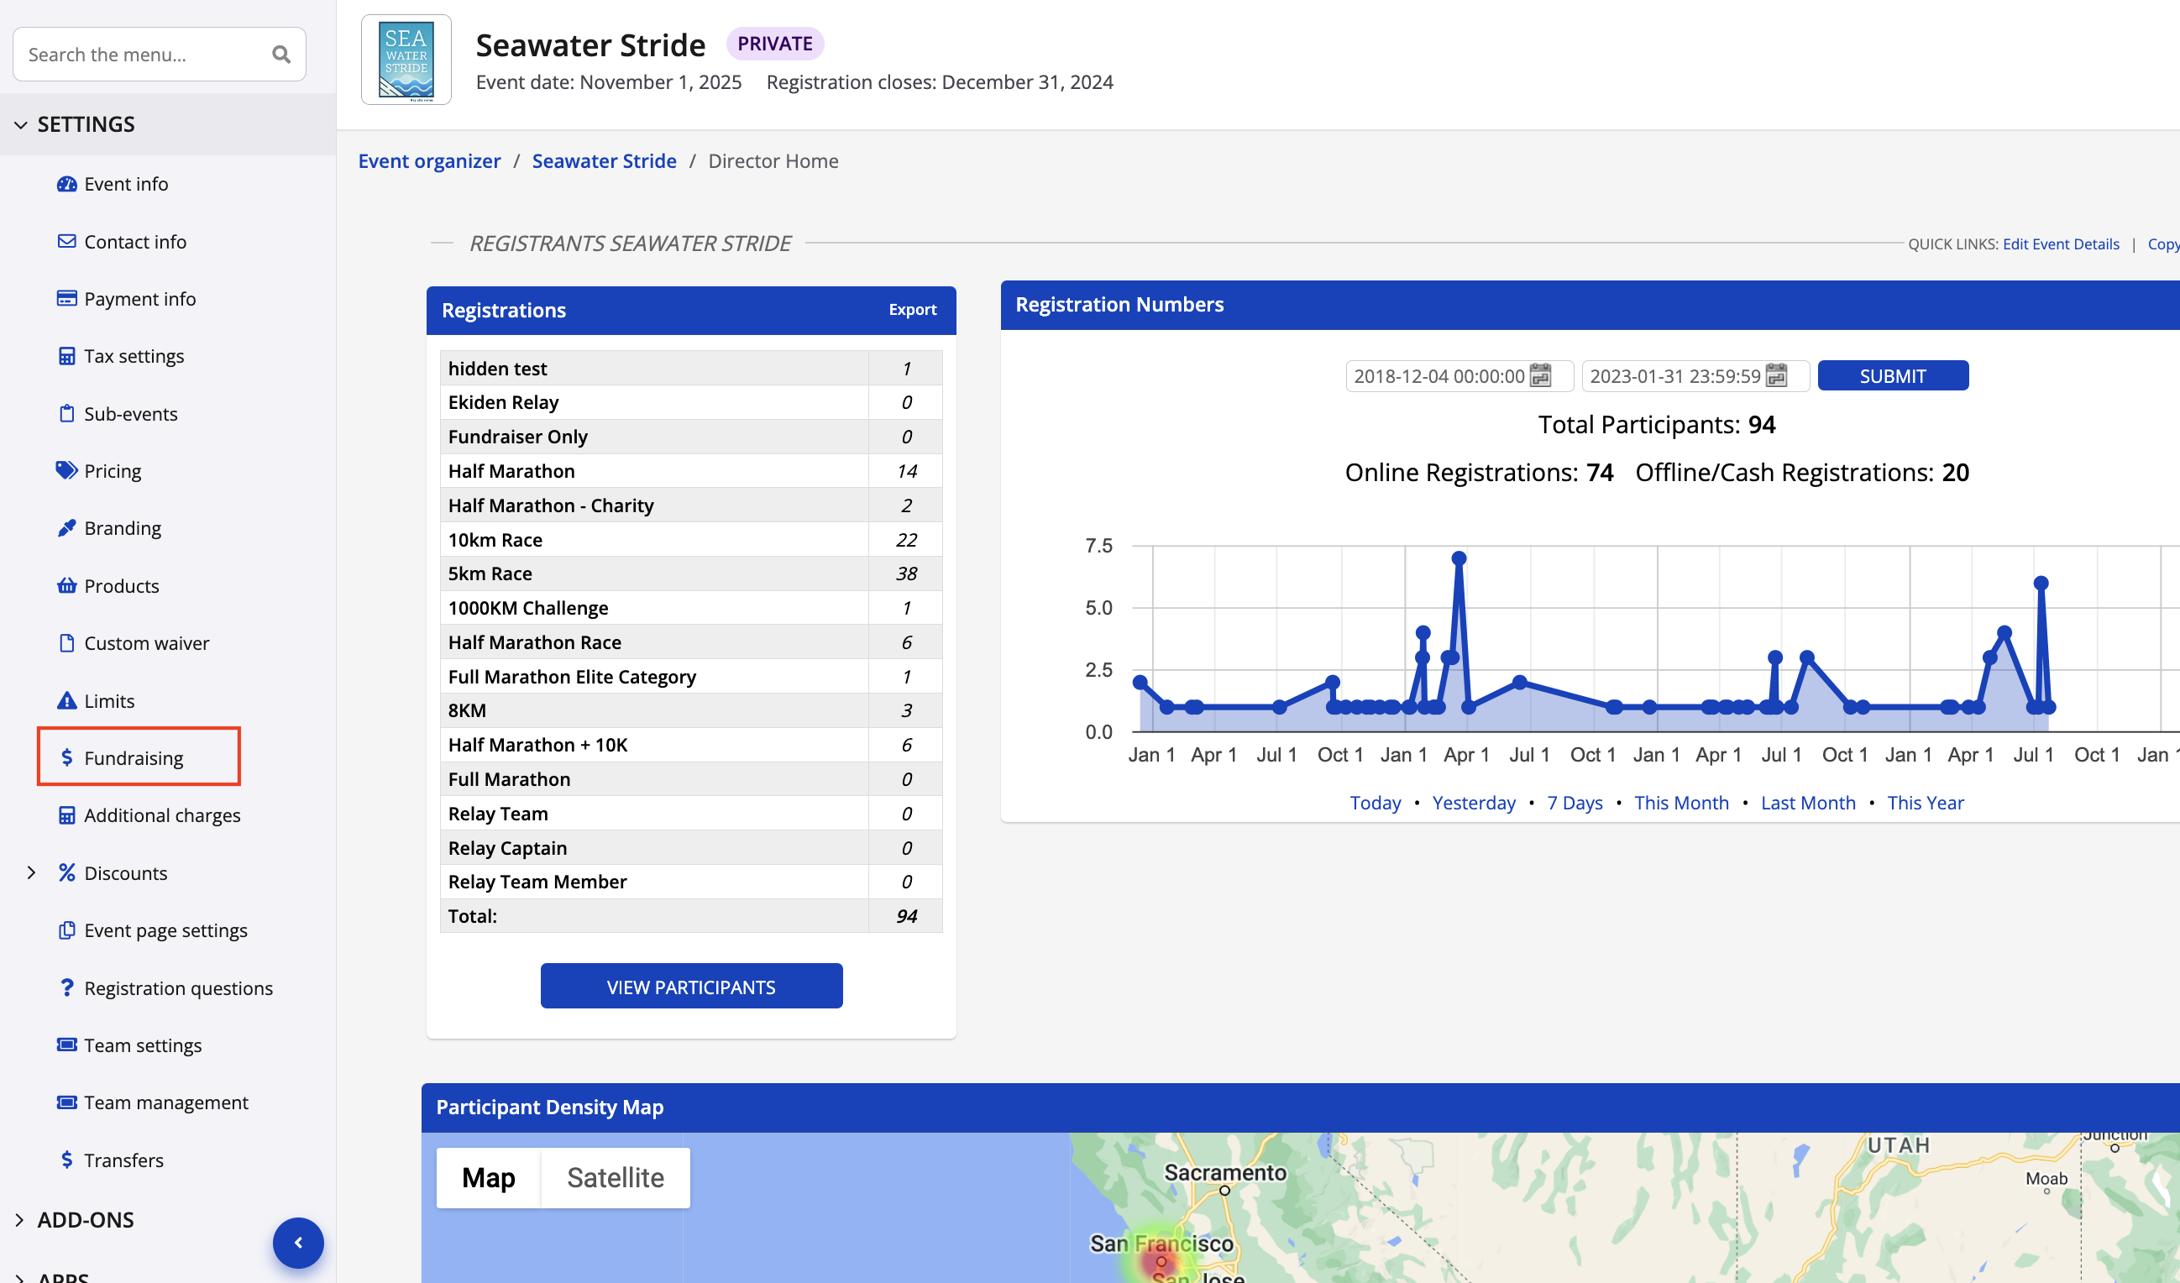Click the search magnifier icon in menu search
This screenshot has height=1283, width=2180.
[x=281, y=55]
